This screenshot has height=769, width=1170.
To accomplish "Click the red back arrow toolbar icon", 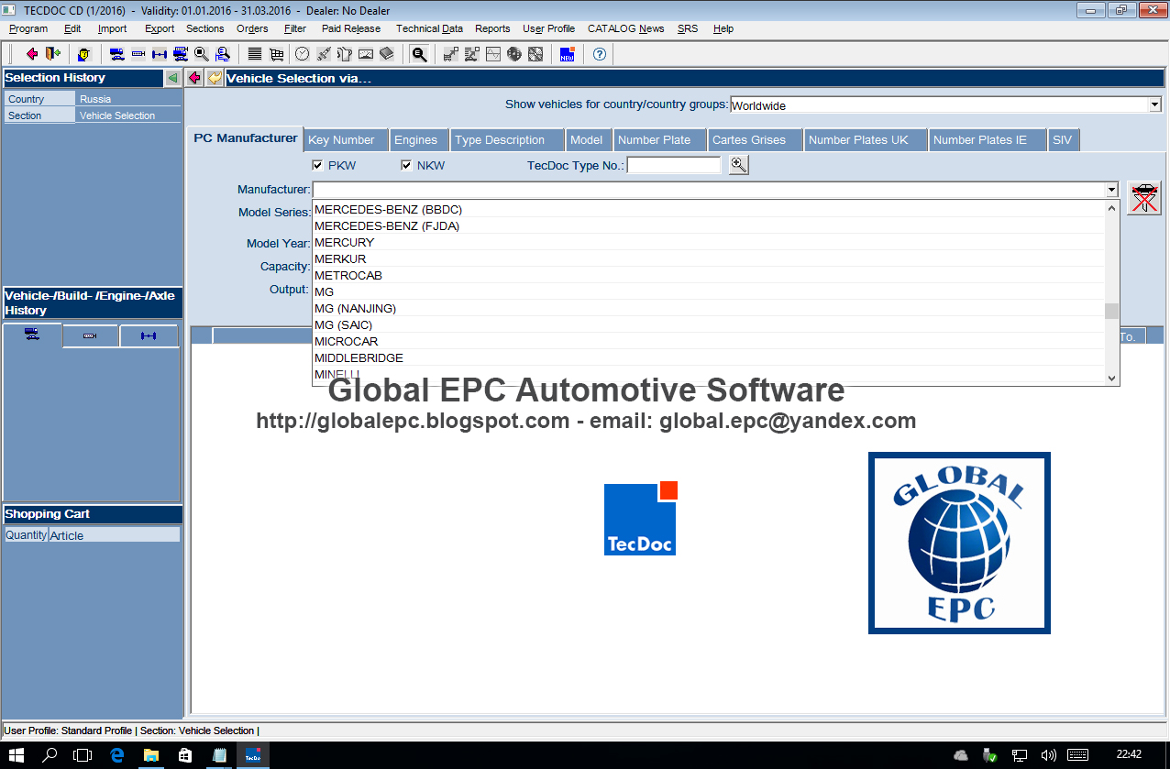I will 32,54.
